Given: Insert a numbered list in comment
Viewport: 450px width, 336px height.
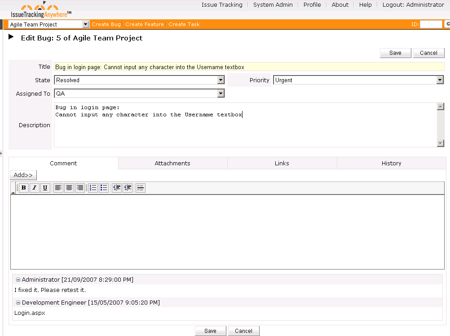Looking at the screenshot, I should [93, 188].
